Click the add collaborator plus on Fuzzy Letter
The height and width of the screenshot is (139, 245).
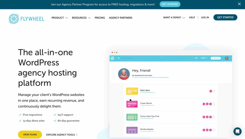(x=214, y=117)
